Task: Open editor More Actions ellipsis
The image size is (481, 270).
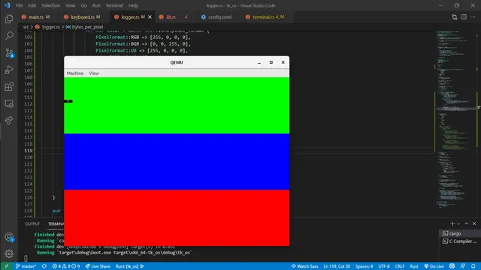Action: click(x=473, y=17)
